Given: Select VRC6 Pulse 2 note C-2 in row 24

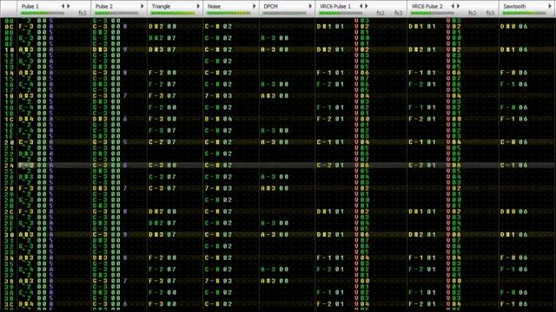Looking at the screenshot, I should click(416, 166).
